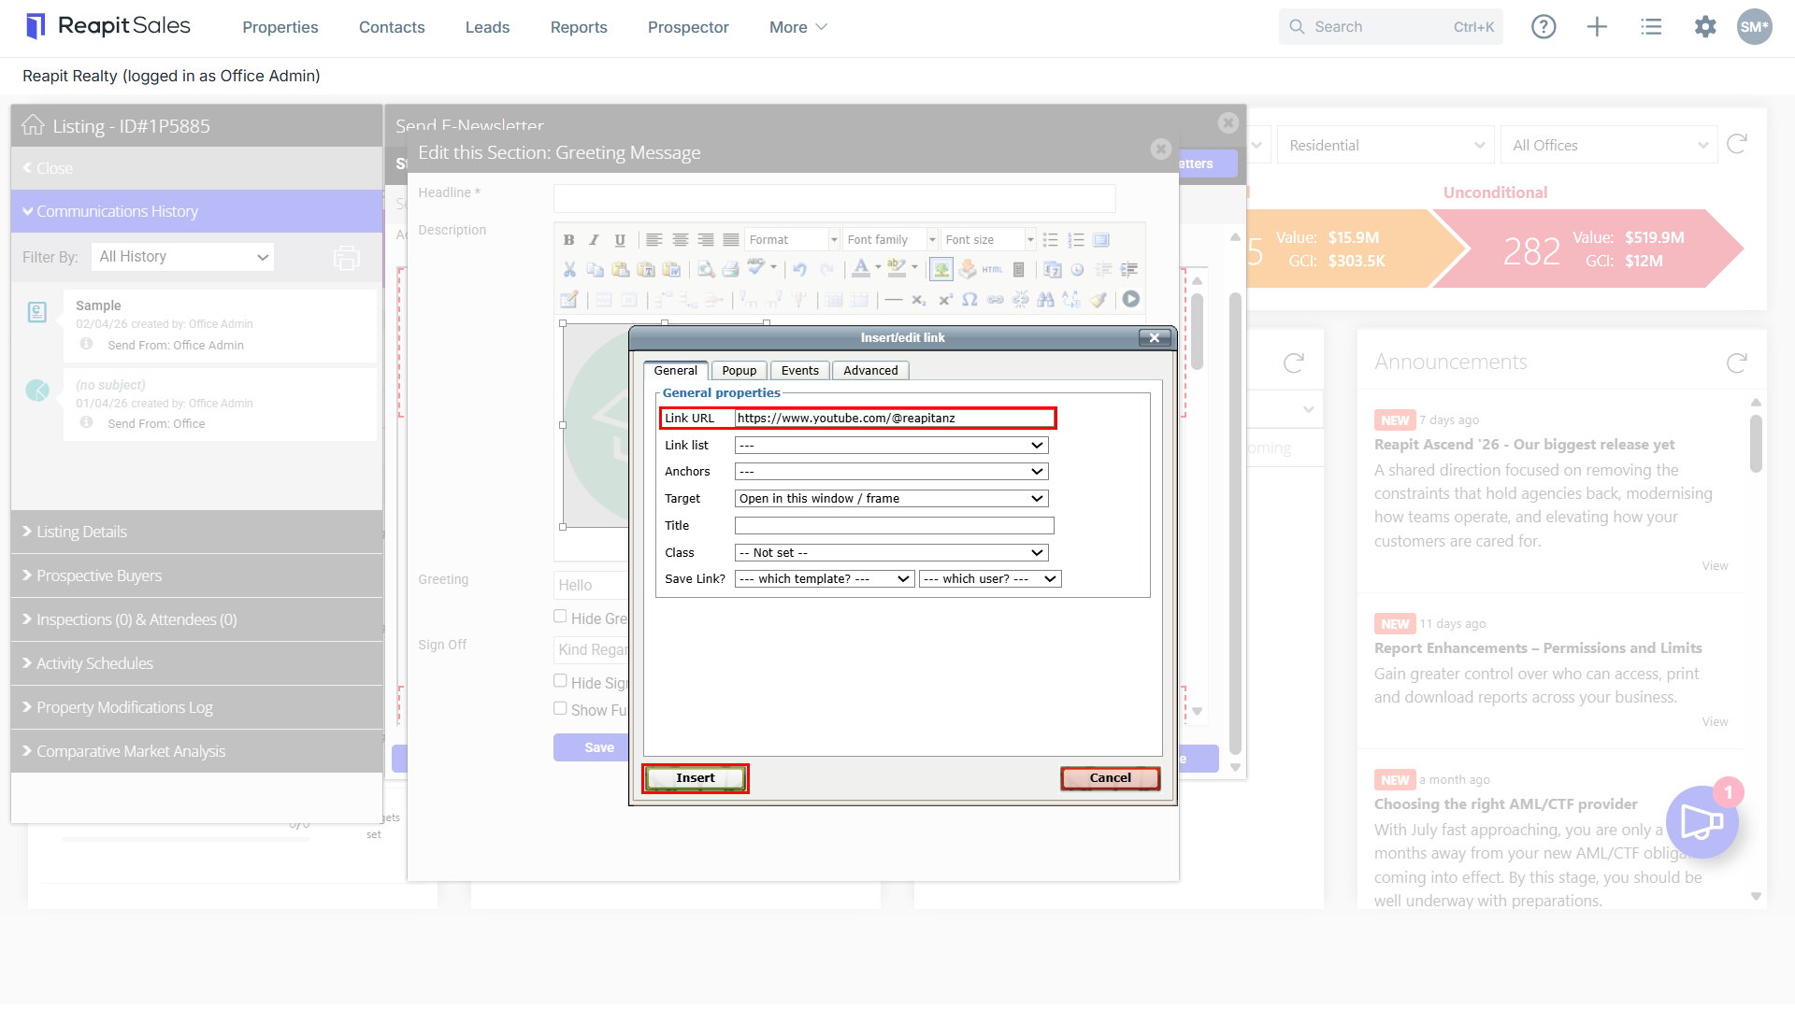Screen dimensions: 1795x1009
Task: Click the Insert button
Action: (x=696, y=778)
